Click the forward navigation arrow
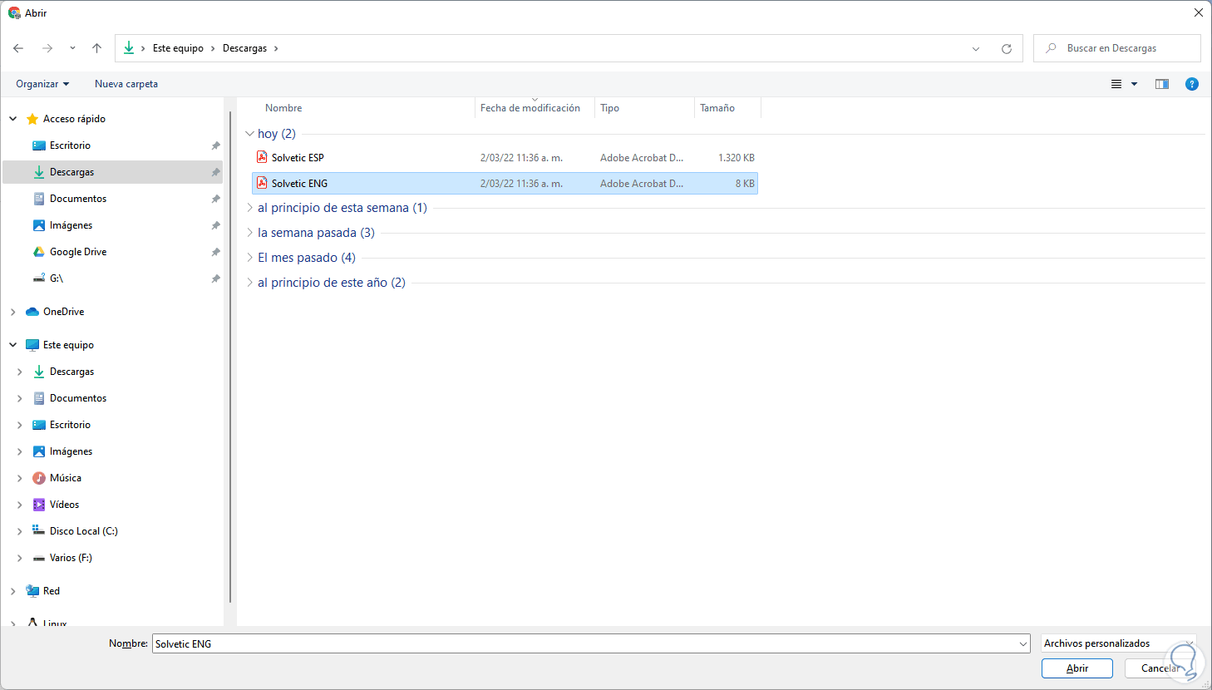Image resolution: width=1212 pixels, height=690 pixels. (x=47, y=48)
